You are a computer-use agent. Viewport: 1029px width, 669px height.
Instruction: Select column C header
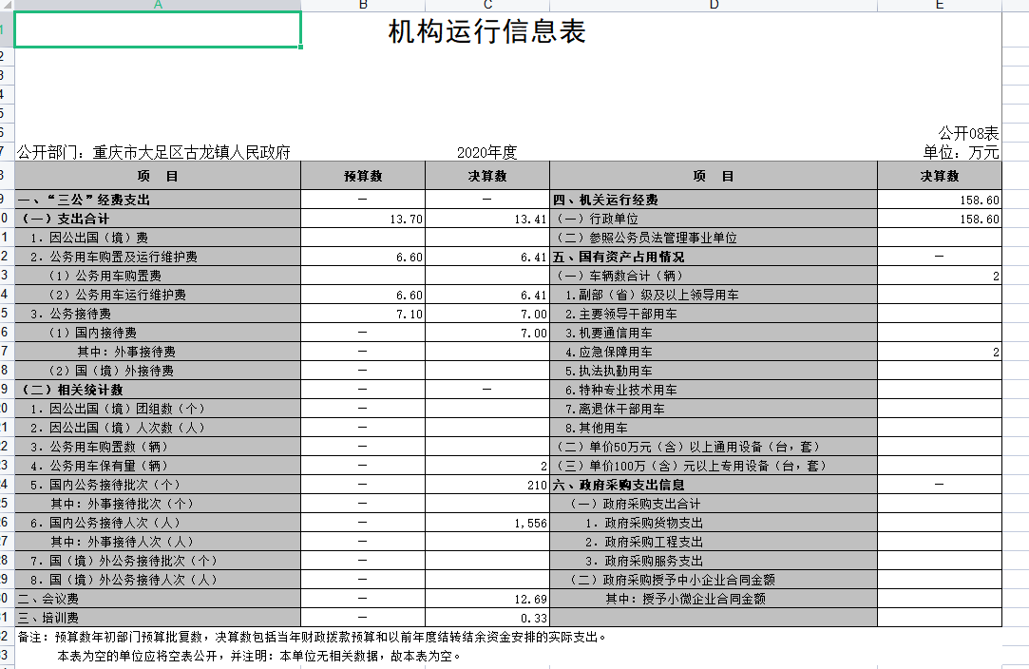[x=487, y=6]
